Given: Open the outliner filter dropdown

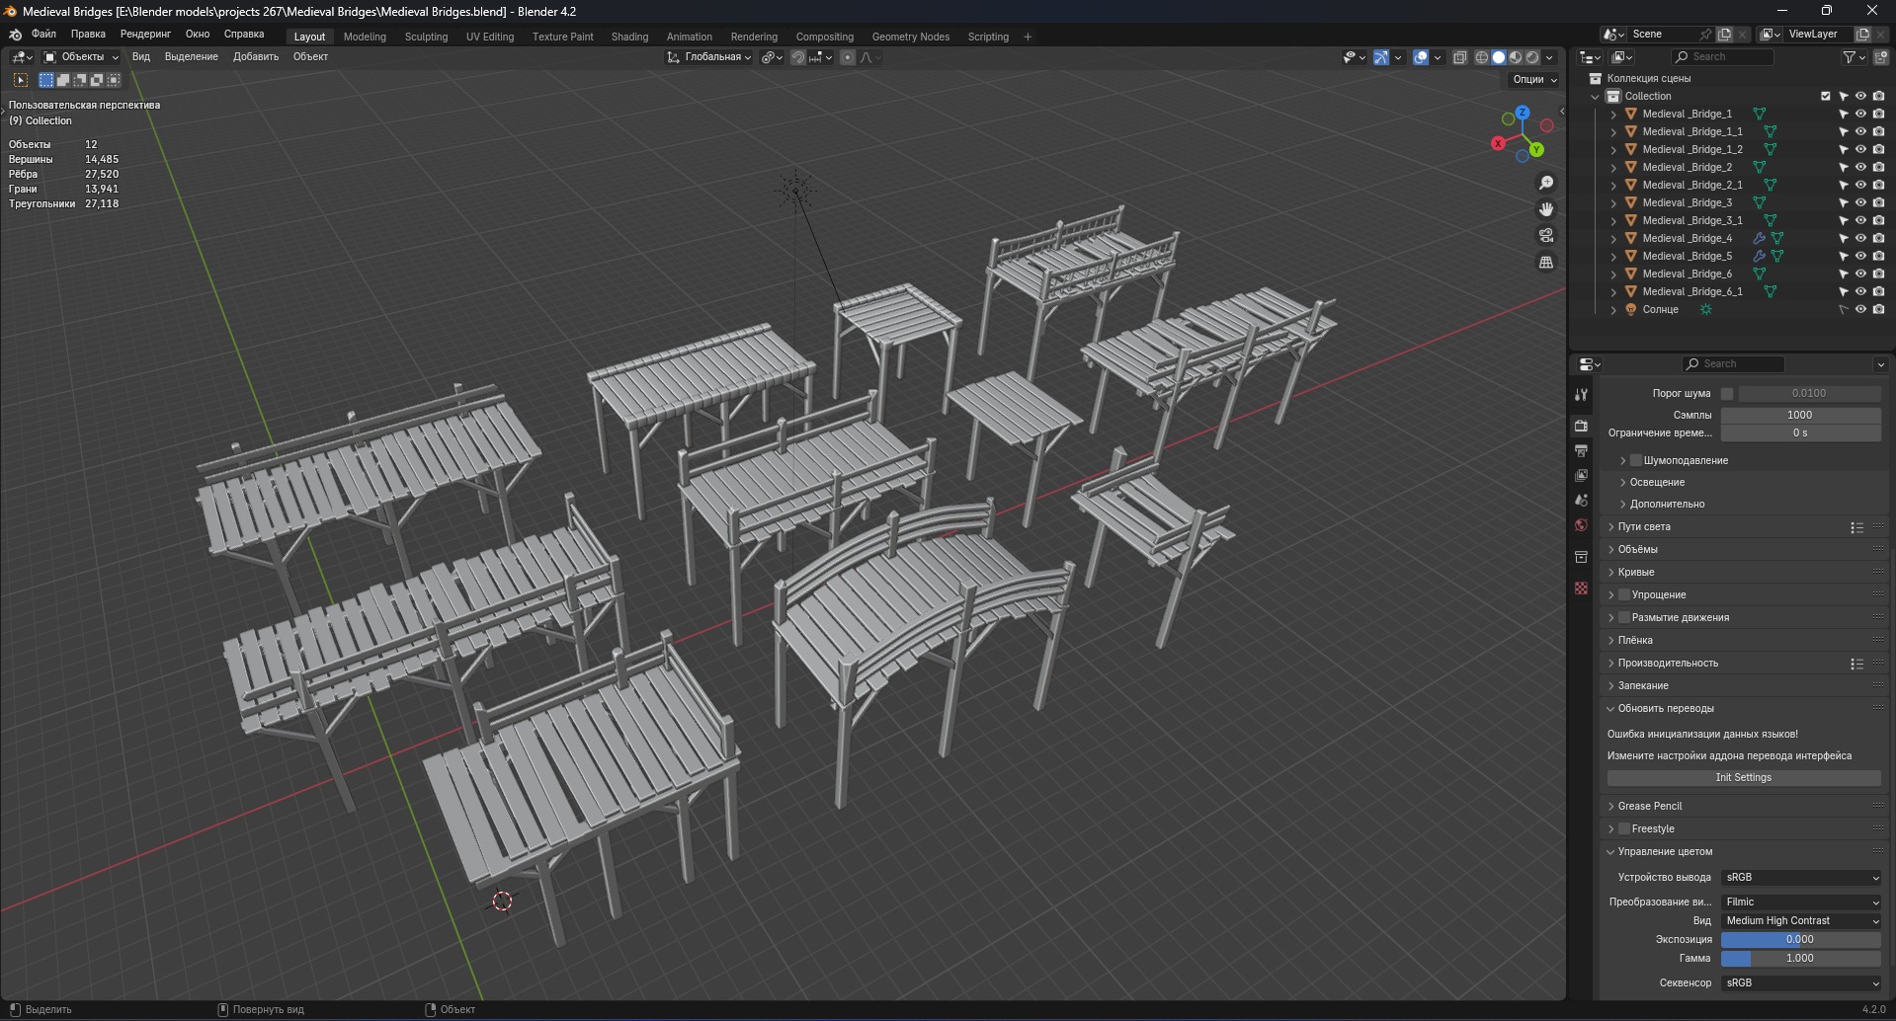Looking at the screenshot, I should (x=1854, y=57).
